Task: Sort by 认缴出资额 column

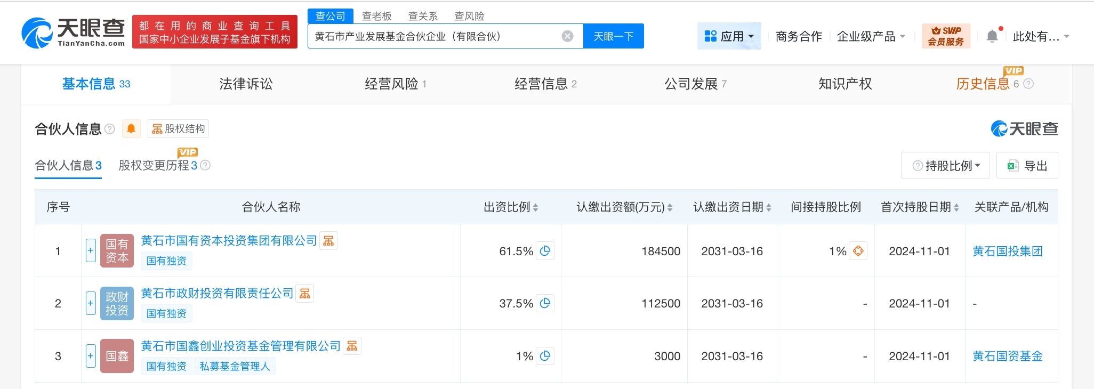Action: (670, 208)
